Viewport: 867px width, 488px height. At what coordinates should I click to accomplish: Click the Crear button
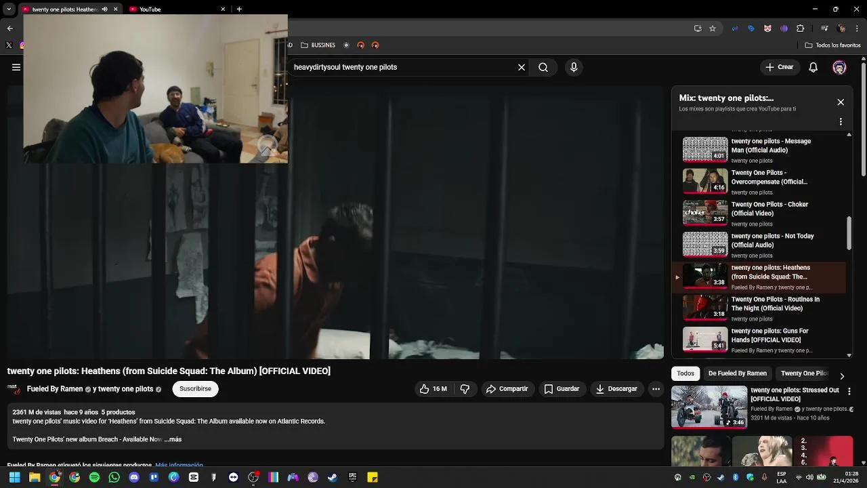(780, 67)
